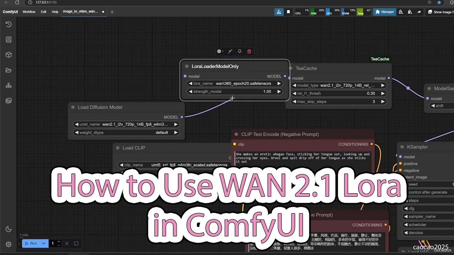454x255 pixels.
Task: Click the first unload models icon
Action: pyautogui.click(x=401, y=12)
